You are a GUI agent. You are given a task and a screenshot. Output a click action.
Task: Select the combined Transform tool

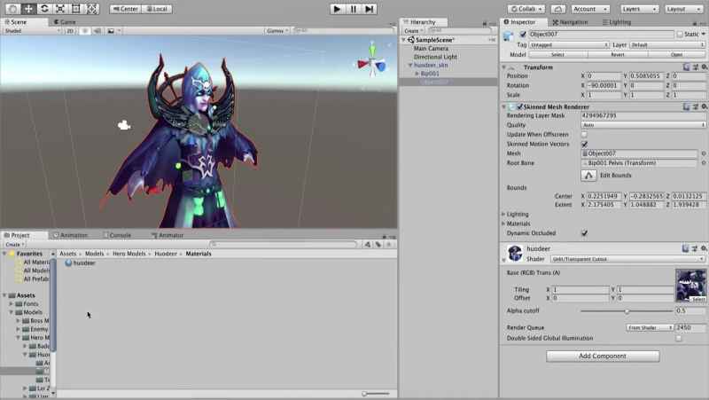92,9
